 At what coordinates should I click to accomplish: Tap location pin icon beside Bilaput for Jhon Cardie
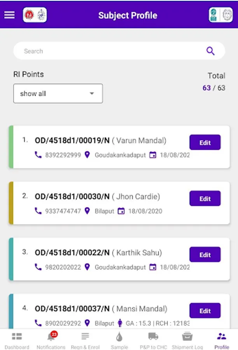pos(87,211)
